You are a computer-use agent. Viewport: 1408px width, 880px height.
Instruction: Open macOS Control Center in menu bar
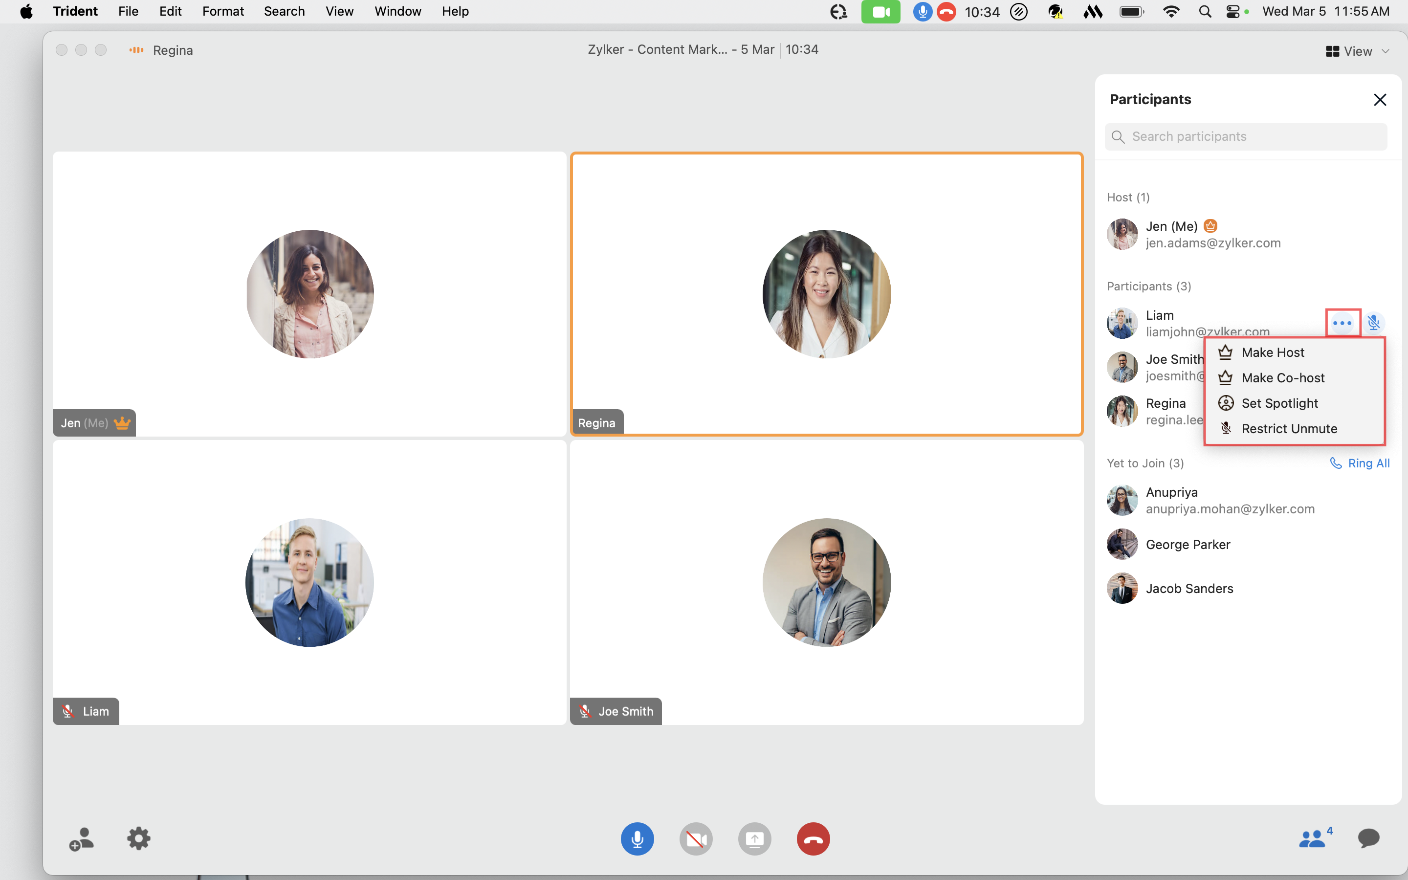click(1232, 12)
